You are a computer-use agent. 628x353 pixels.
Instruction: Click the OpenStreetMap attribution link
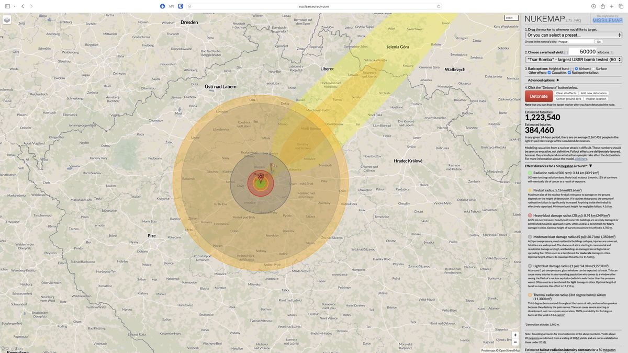509,350
